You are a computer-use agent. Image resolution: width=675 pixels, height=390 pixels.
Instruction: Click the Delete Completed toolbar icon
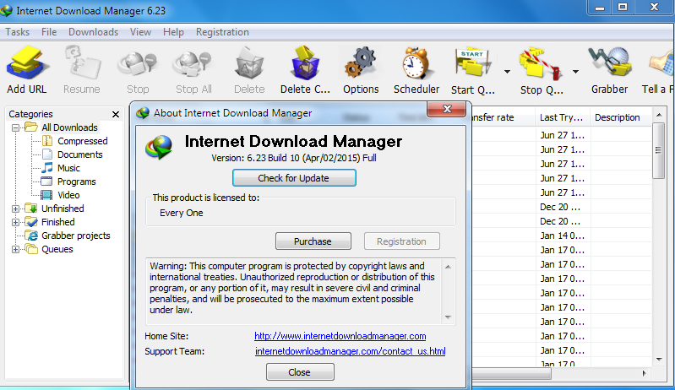(x=305, y=64)
